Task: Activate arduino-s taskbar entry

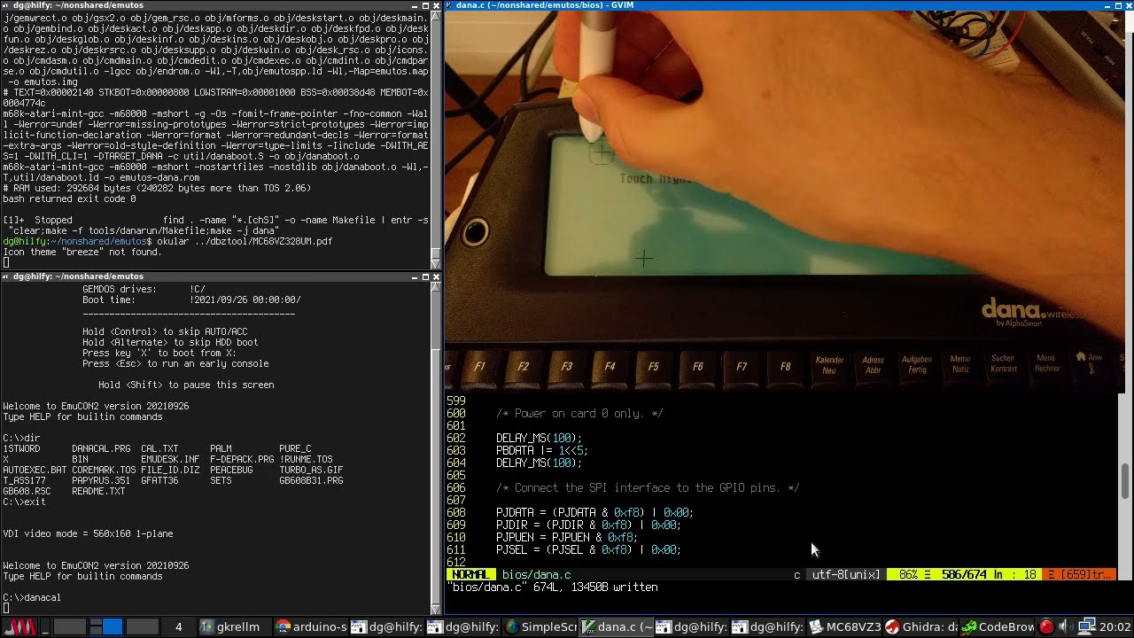Action: tap(311, 626)
